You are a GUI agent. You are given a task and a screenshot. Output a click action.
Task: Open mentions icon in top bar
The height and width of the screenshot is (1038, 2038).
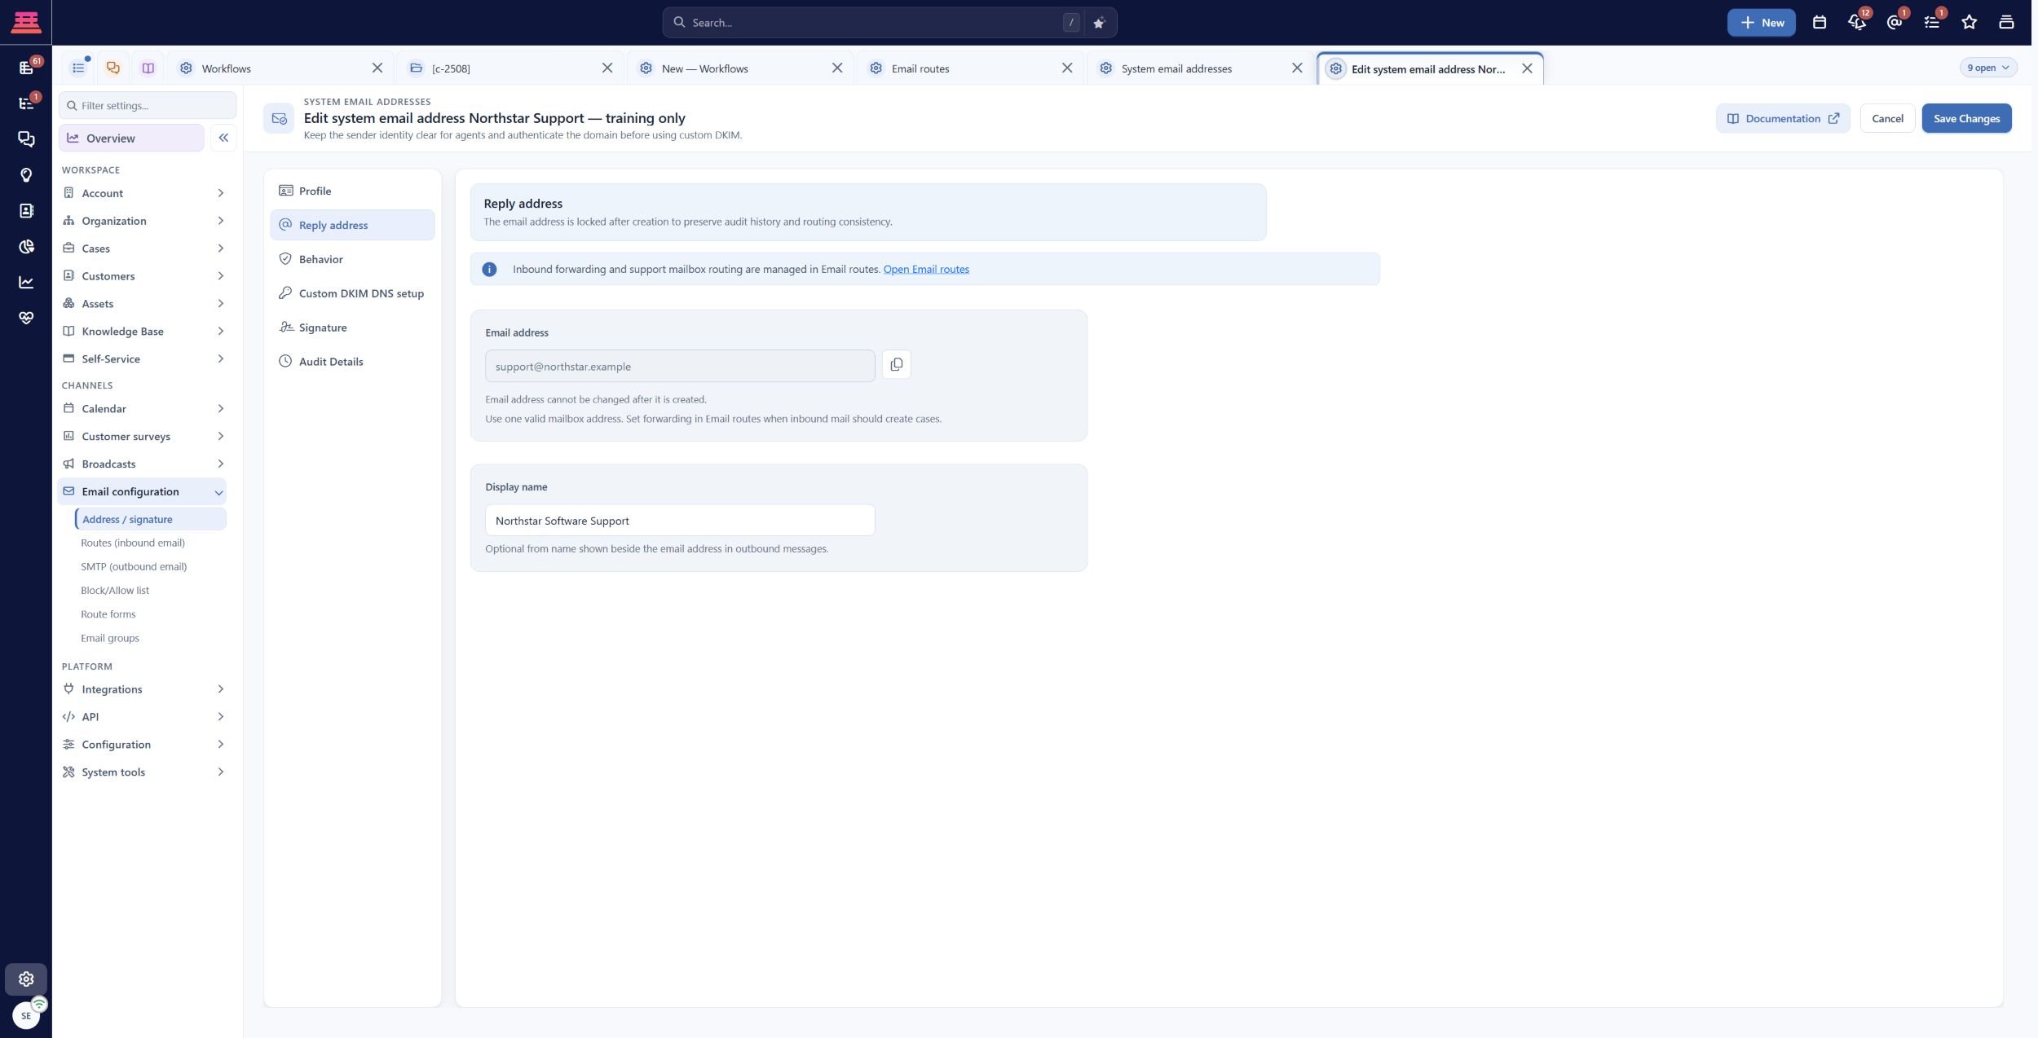click(x=1895, y=23)
